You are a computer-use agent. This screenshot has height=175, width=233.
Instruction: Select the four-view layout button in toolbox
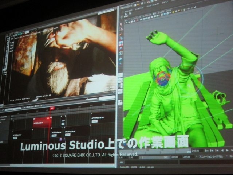tap(121, 81)
